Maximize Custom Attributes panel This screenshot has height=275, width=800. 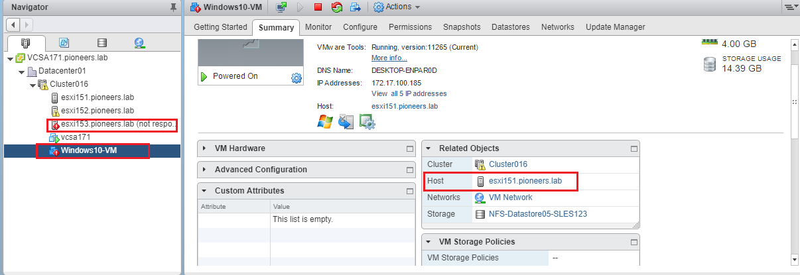coord(410,191)
